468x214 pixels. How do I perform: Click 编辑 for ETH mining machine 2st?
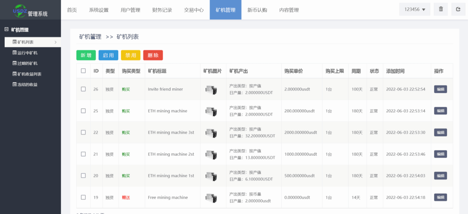pyautogui.click(x=440, y=154)
